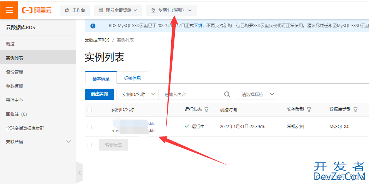This screenshot has height=184, width=369.
Task: Click the 常规实例 cell
Action: (295, 127)
